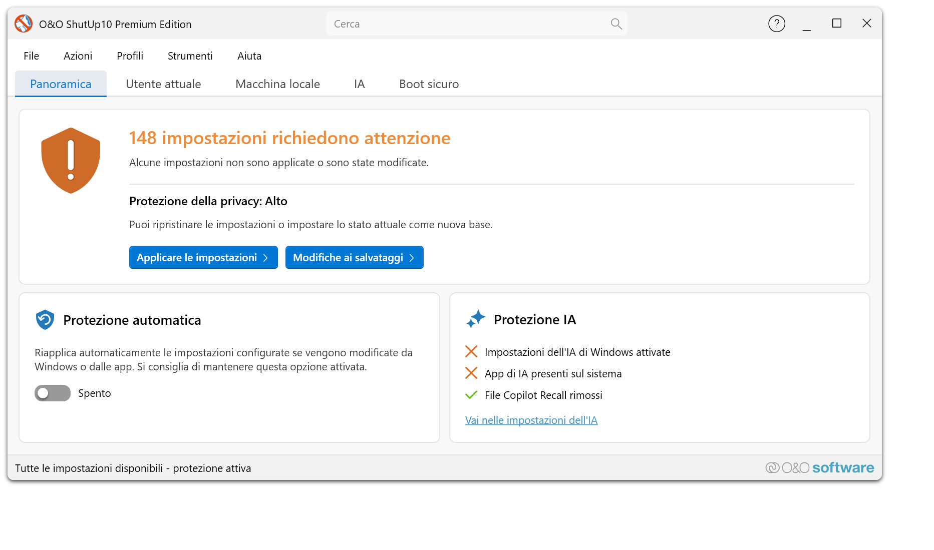The width and height of the screenshot is (934, 550).
Task: Click the O&O software logo in status bar
Action: point(819,467)
